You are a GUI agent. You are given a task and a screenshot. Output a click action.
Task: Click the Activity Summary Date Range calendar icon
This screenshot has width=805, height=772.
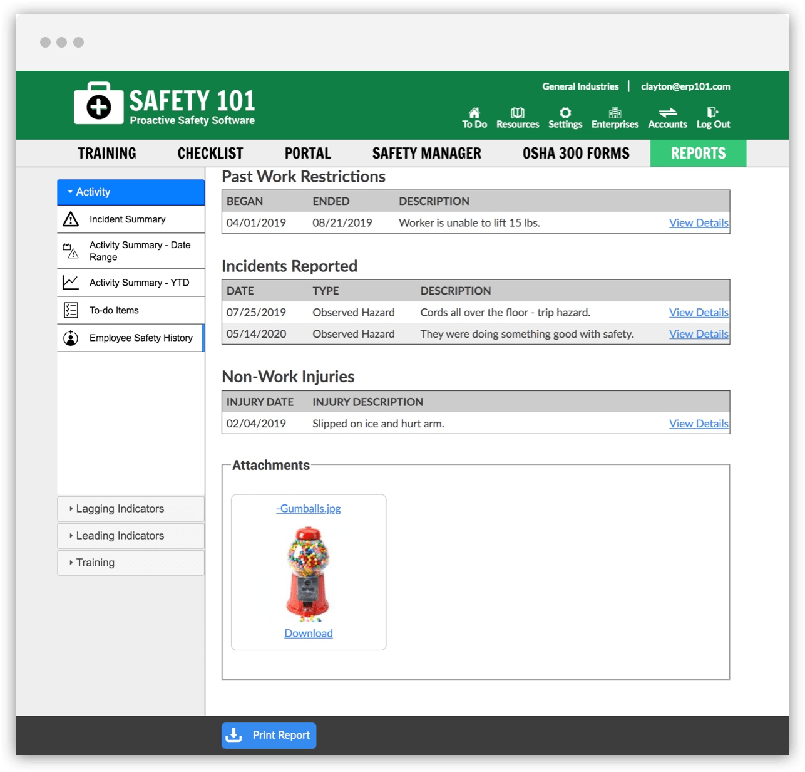tap(71, 251)
